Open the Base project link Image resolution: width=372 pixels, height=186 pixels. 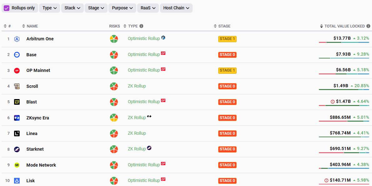[32, 55]
